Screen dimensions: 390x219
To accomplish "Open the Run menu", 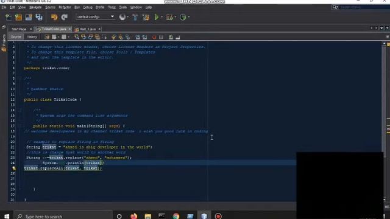I will (77, 7).
